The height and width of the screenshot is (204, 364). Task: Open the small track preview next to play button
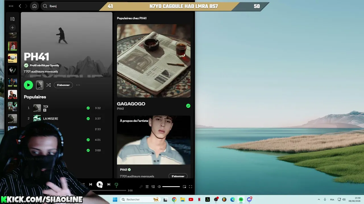(40, 85)
